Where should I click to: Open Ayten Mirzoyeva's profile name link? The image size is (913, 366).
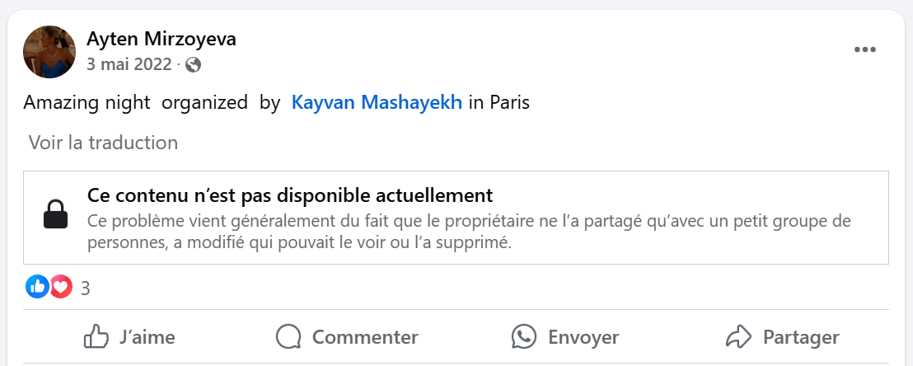(x=162, y=39)
